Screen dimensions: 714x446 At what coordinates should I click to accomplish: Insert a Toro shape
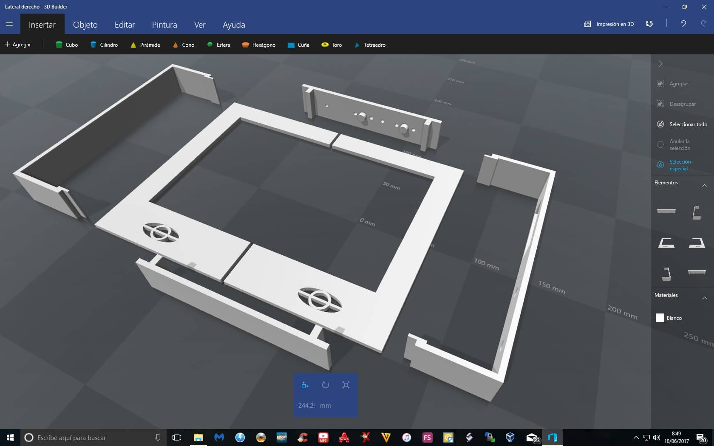point(331,45)
